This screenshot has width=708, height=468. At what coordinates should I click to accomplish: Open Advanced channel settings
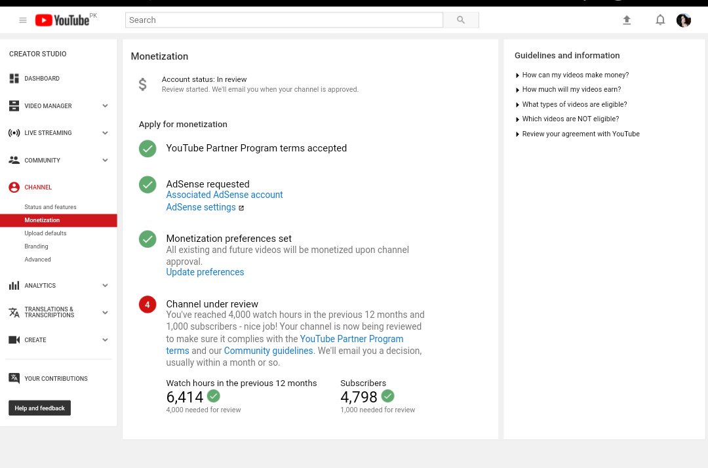[37, 260]
